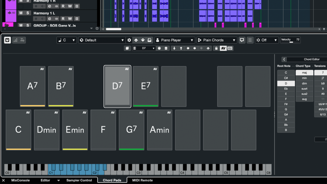Click the trash icon to delete pad
The image size is (327, 184).
pyautogui.click(x=166, y=48)
